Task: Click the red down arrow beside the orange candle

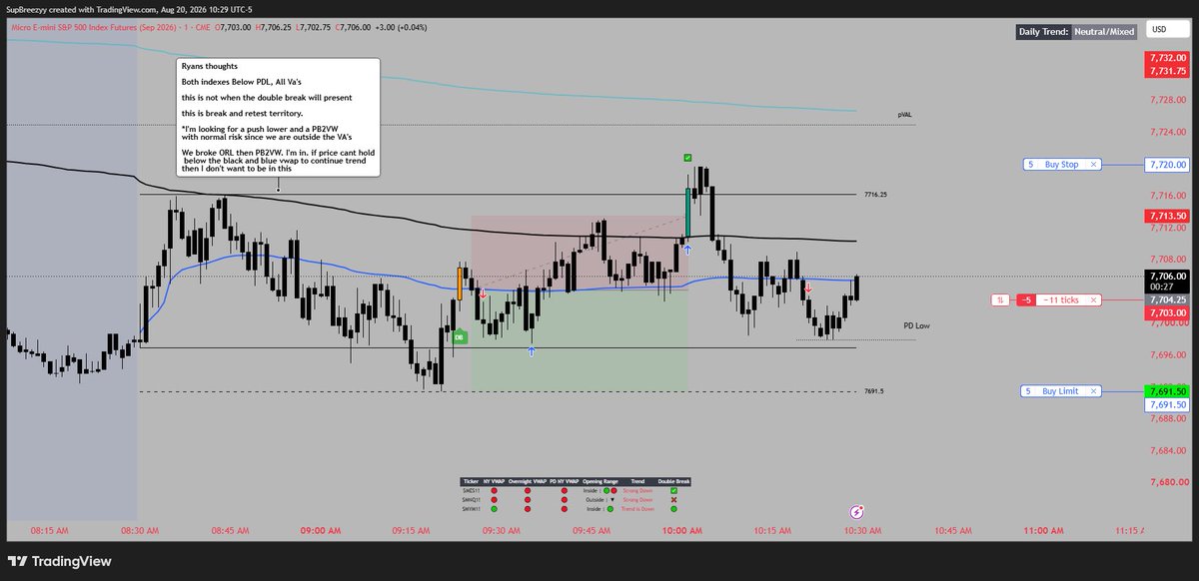Action: [483, 293]
